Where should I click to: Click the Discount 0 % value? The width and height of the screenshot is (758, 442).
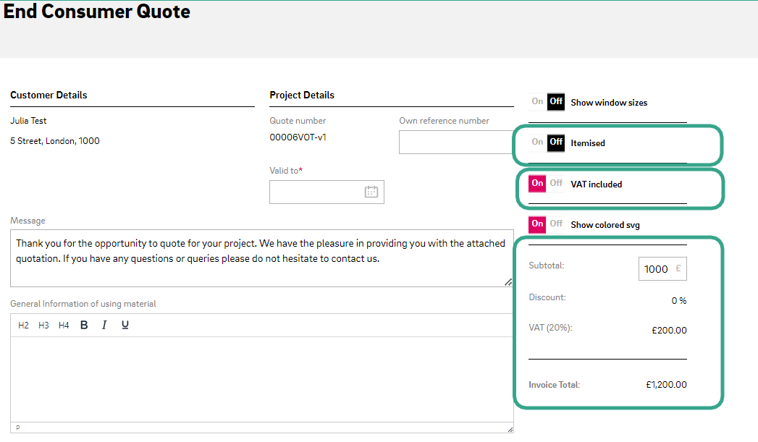tap(678, 300)
